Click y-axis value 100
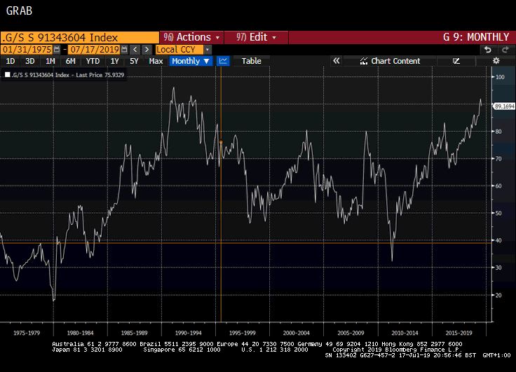The width and height of the screenshot is (516, 372). tap(500, 77)
